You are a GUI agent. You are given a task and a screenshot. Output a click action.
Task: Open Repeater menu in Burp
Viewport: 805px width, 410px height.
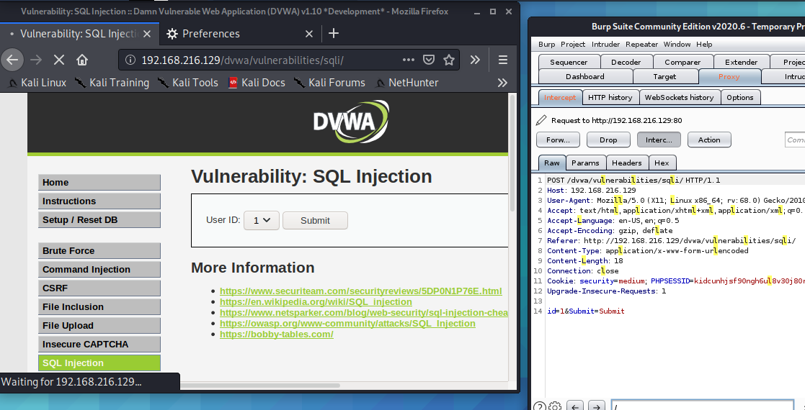click(x=641, y=45)
